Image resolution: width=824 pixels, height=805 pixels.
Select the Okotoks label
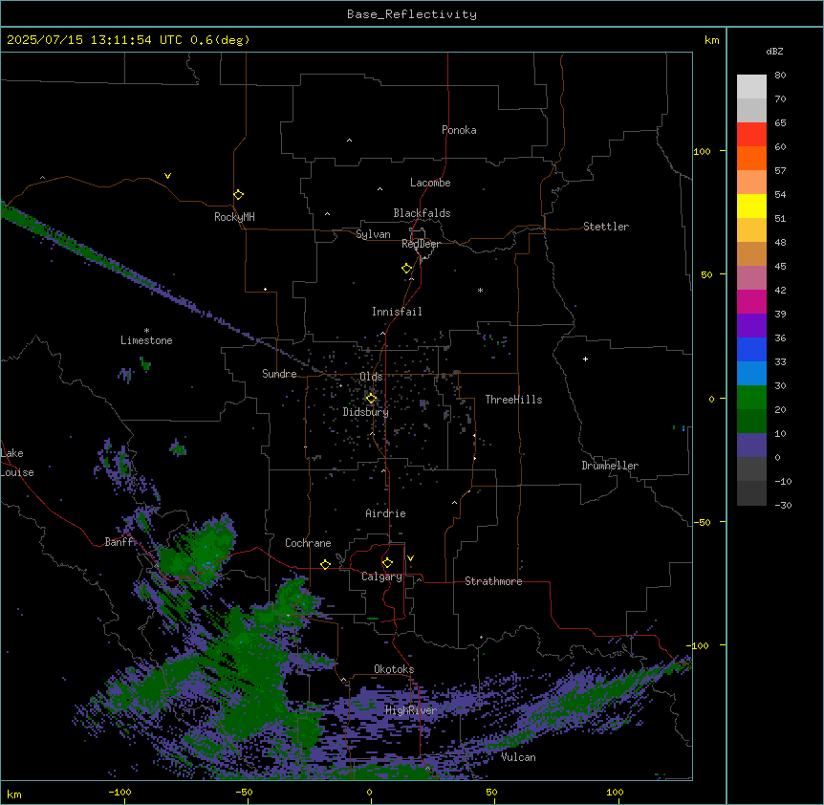pyautogui.click(x=394, y=669)
